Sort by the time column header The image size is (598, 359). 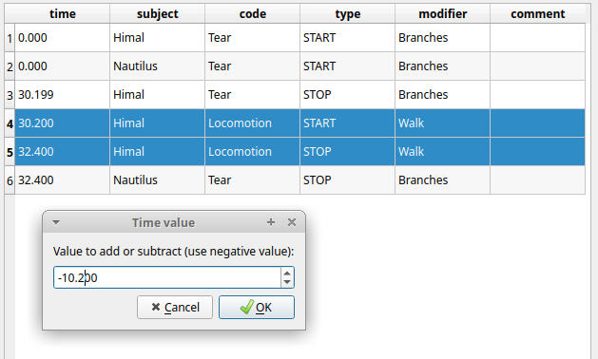(x=62, y=13)
